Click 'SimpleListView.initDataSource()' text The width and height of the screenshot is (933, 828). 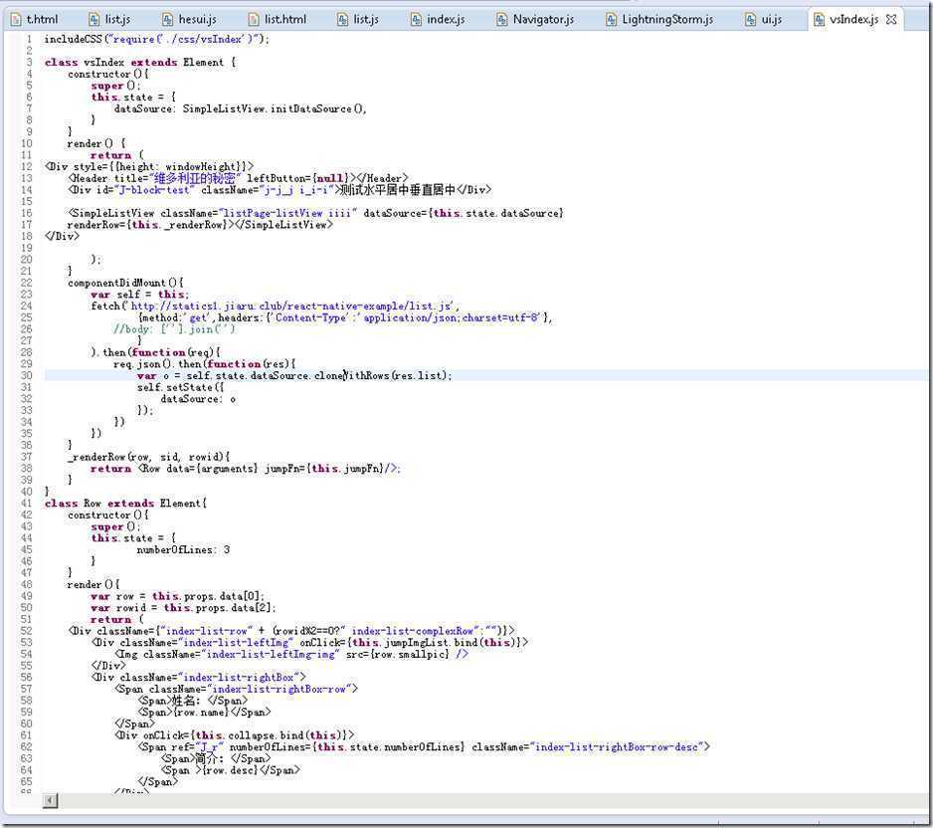[275, 108]
